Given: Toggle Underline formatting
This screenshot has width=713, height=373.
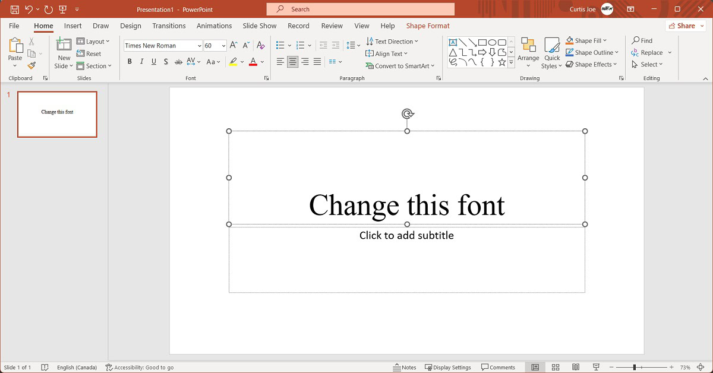Looking at the screenshot, I should pyautogui.click(x=154, y=62).
